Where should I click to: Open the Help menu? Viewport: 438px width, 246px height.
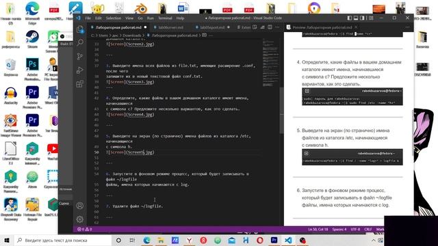tap(180, 18)
